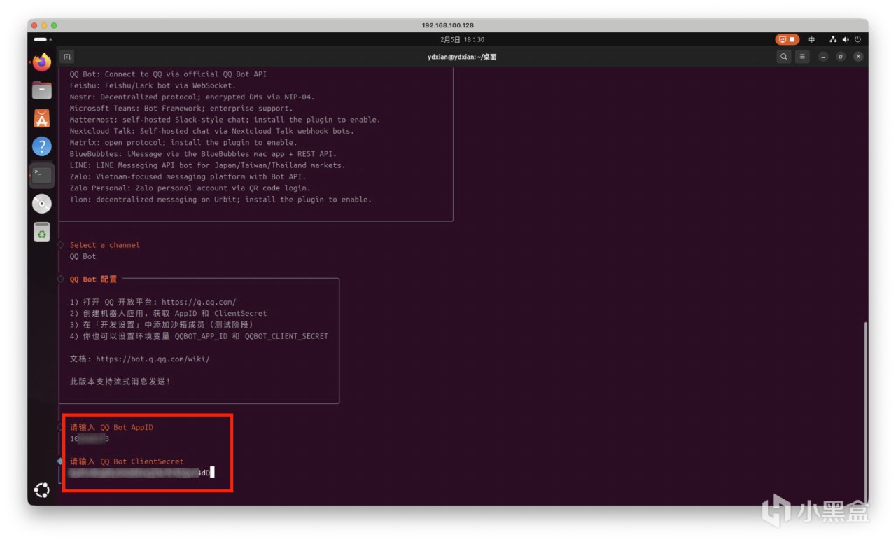Click the red macOS close button
This screenshot has width=896, height=542.
[x=35, y=25]
